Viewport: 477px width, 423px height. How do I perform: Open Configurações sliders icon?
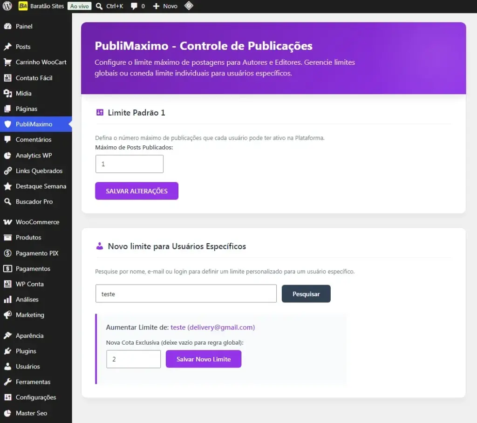pyautogui.click(x=7, y=397)
